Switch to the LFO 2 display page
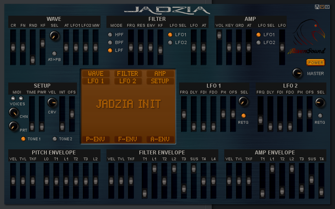 click(128, 81)
